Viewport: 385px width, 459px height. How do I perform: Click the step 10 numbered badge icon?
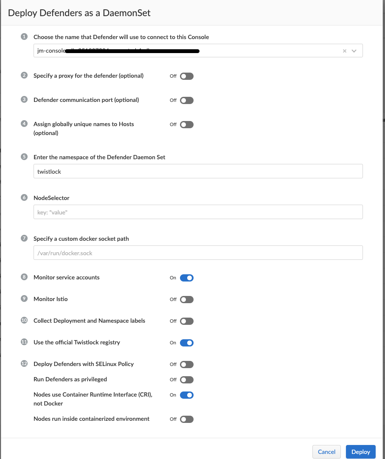[24, 321]
